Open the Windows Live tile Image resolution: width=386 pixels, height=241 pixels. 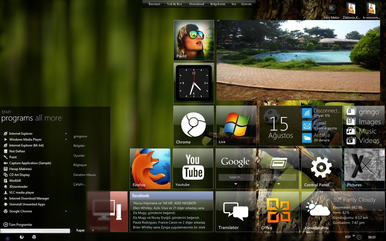click(236, 126)
